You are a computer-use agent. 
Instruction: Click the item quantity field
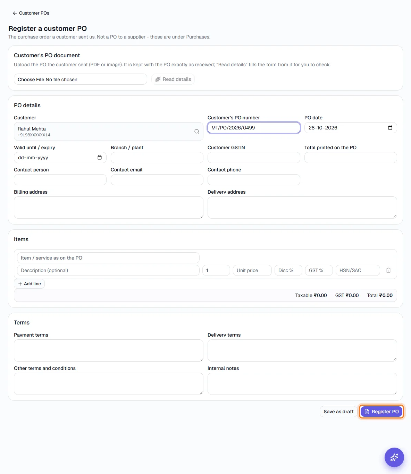pyautogui.click(x=216, y=270)
